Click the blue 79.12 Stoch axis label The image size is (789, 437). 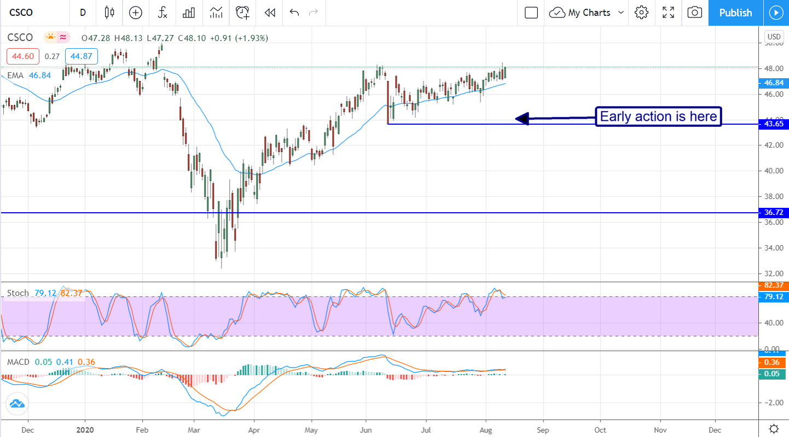tap(773, 296)
